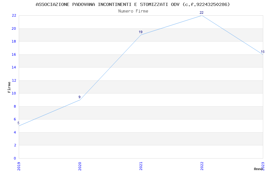
Task: Click y-axis tick value 2
Action: pyautogui.click(x=15, y=145)
